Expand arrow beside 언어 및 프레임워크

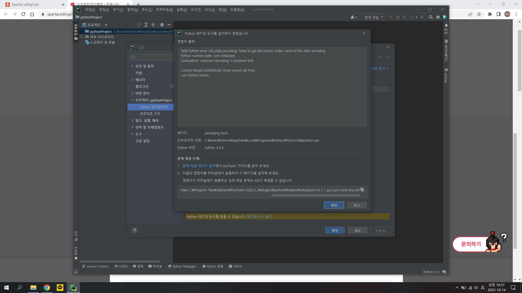tap(132, 127)
